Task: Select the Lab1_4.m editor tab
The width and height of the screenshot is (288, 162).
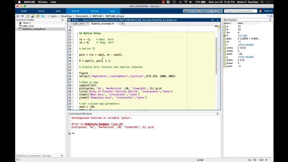Action: (x=79, y=24)
